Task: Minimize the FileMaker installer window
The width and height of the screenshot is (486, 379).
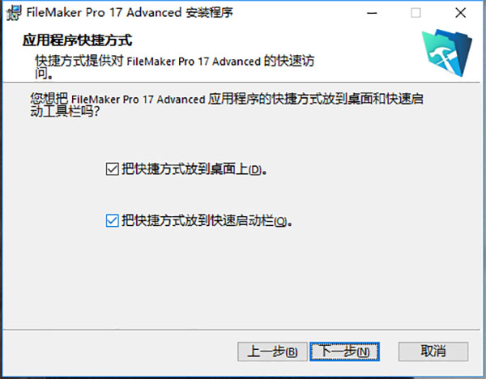Action: coord(372,13)
